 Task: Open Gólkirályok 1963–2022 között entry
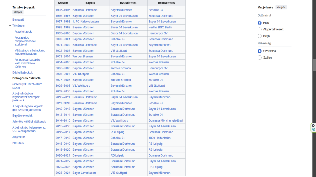point(27,86)
